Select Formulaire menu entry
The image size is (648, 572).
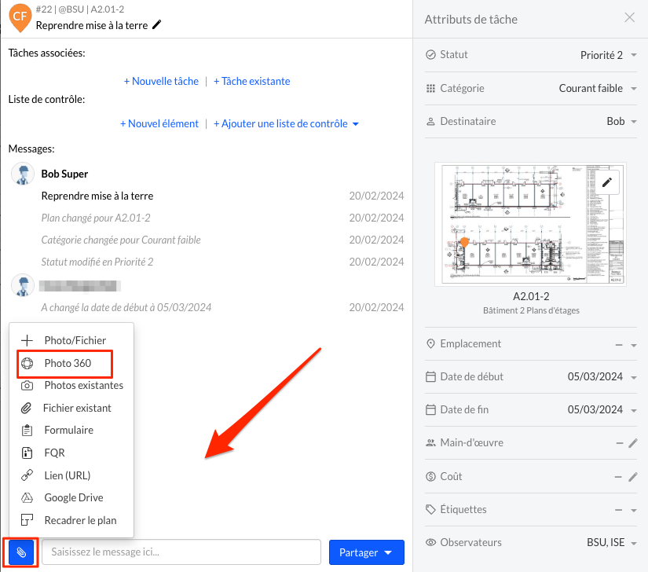[68, 431]
